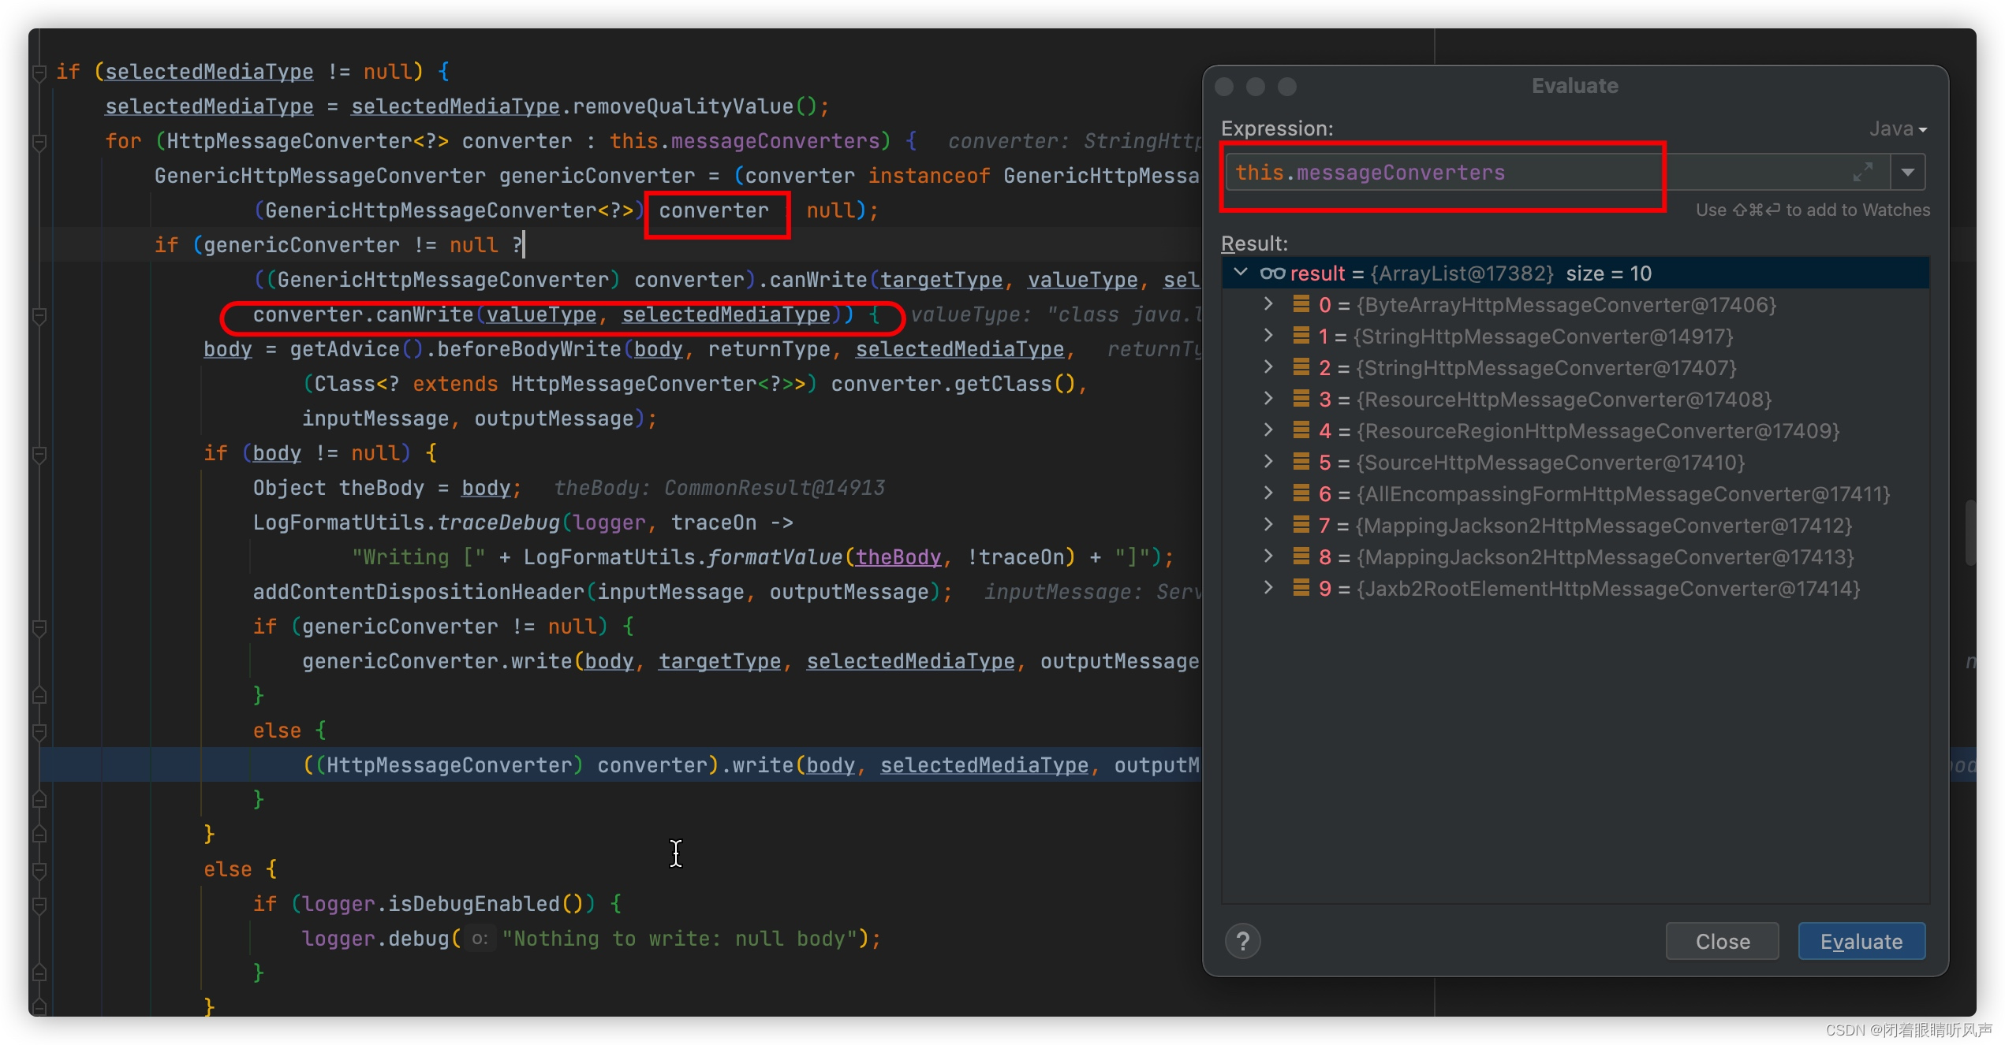
Task: Click the field icon of item 2
Action: pos(1301,367)
